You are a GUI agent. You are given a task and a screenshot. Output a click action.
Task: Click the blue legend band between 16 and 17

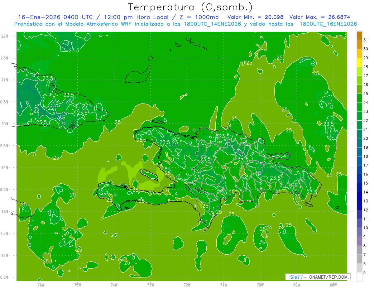coord(359,170)
